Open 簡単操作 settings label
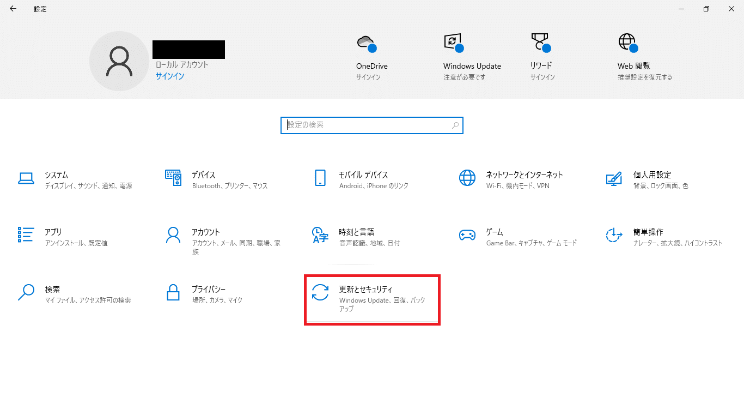Viewport: 744px width, 397px height. click(x=648, y=232)
